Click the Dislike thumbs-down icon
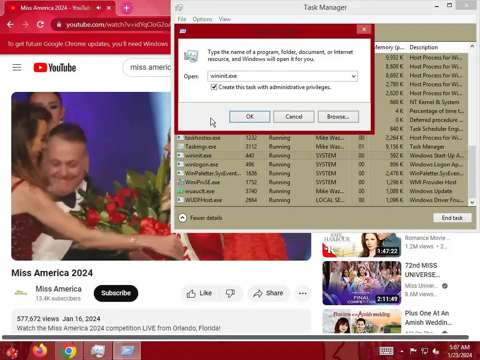Viewport: 480px width, 360px height. 230,293
